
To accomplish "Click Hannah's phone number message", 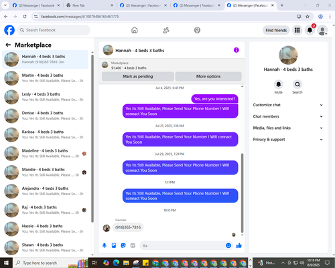I will click(x=128, y=227).
